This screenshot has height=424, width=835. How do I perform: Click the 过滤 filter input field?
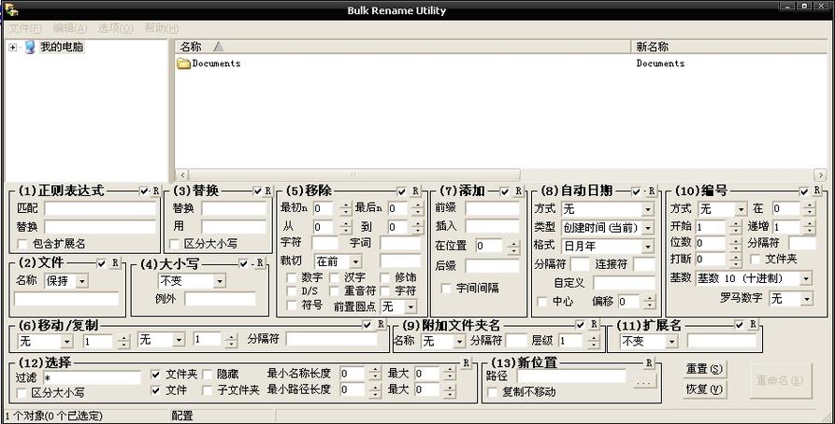pos(91,378)
